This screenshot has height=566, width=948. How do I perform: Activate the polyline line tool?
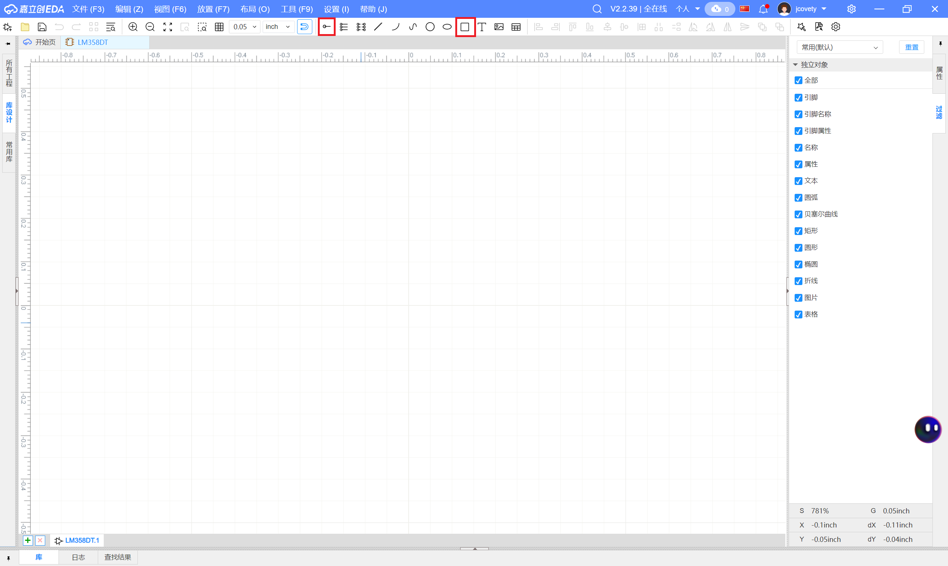pyautogui.click(x=378, y=27)
